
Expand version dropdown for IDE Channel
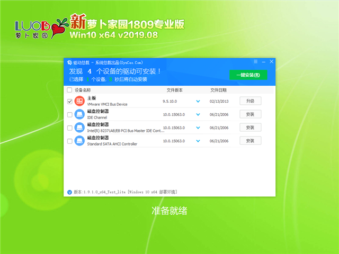tap(198, 114)
